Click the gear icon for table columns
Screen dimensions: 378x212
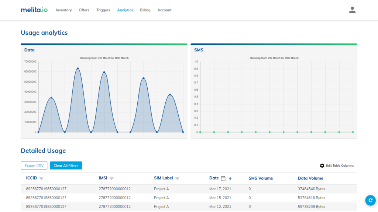322,166
